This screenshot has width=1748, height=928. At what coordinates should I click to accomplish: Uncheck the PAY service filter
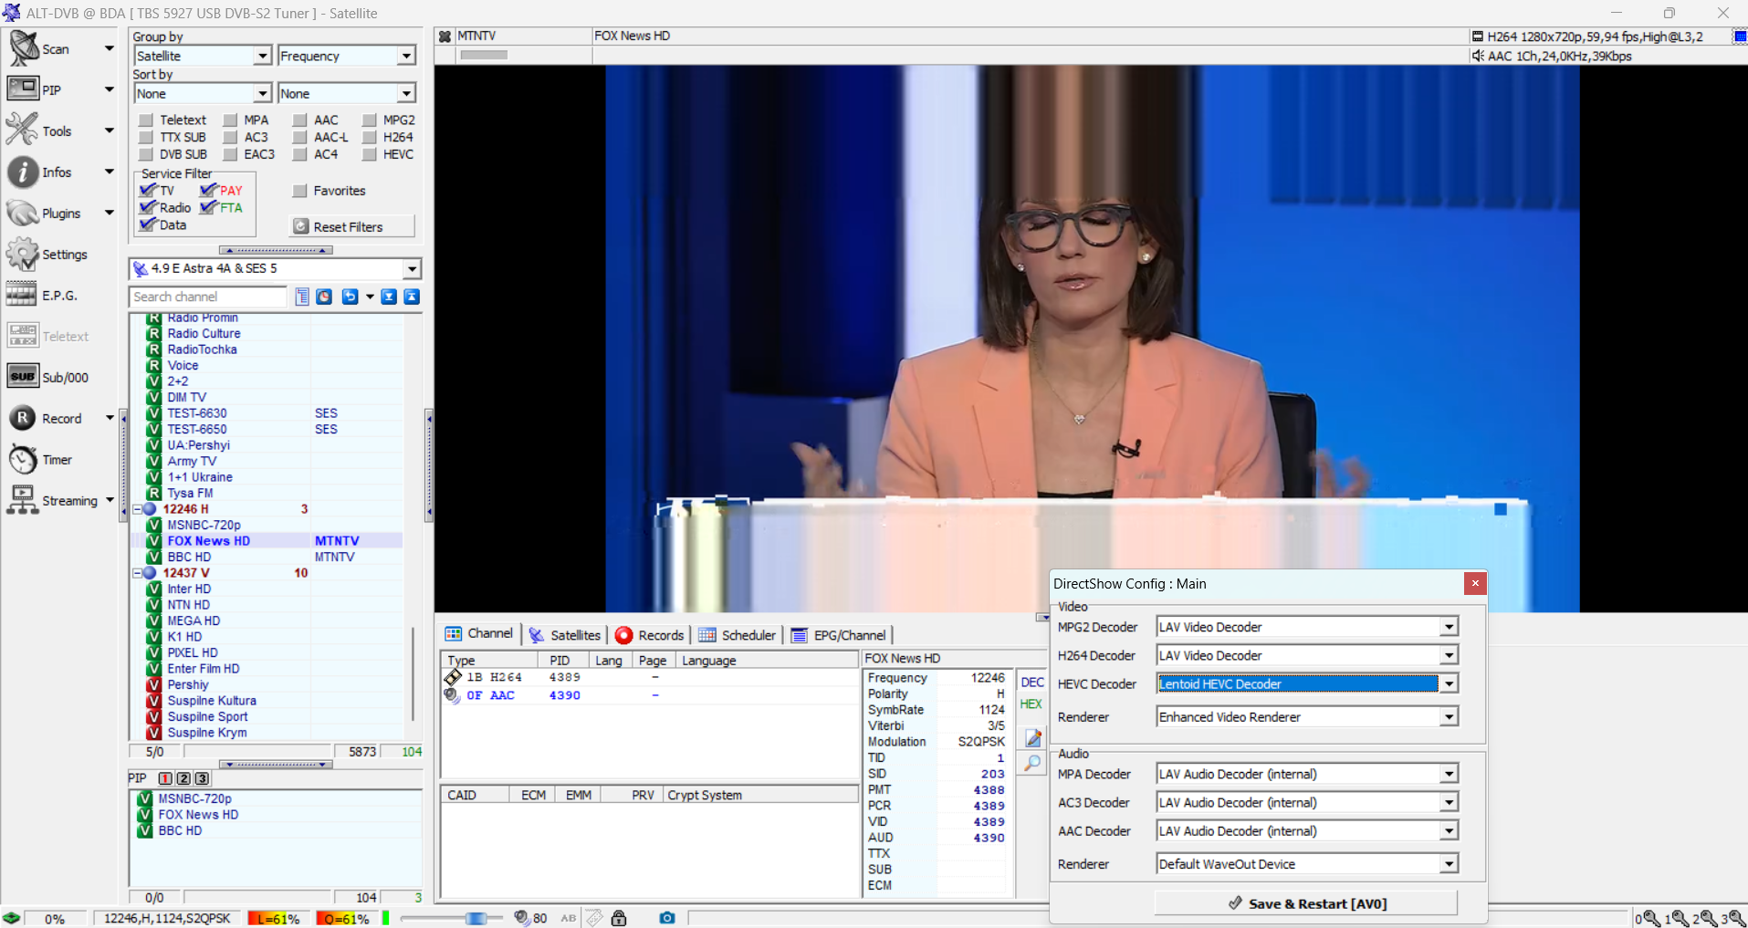[x=208, y=191]
